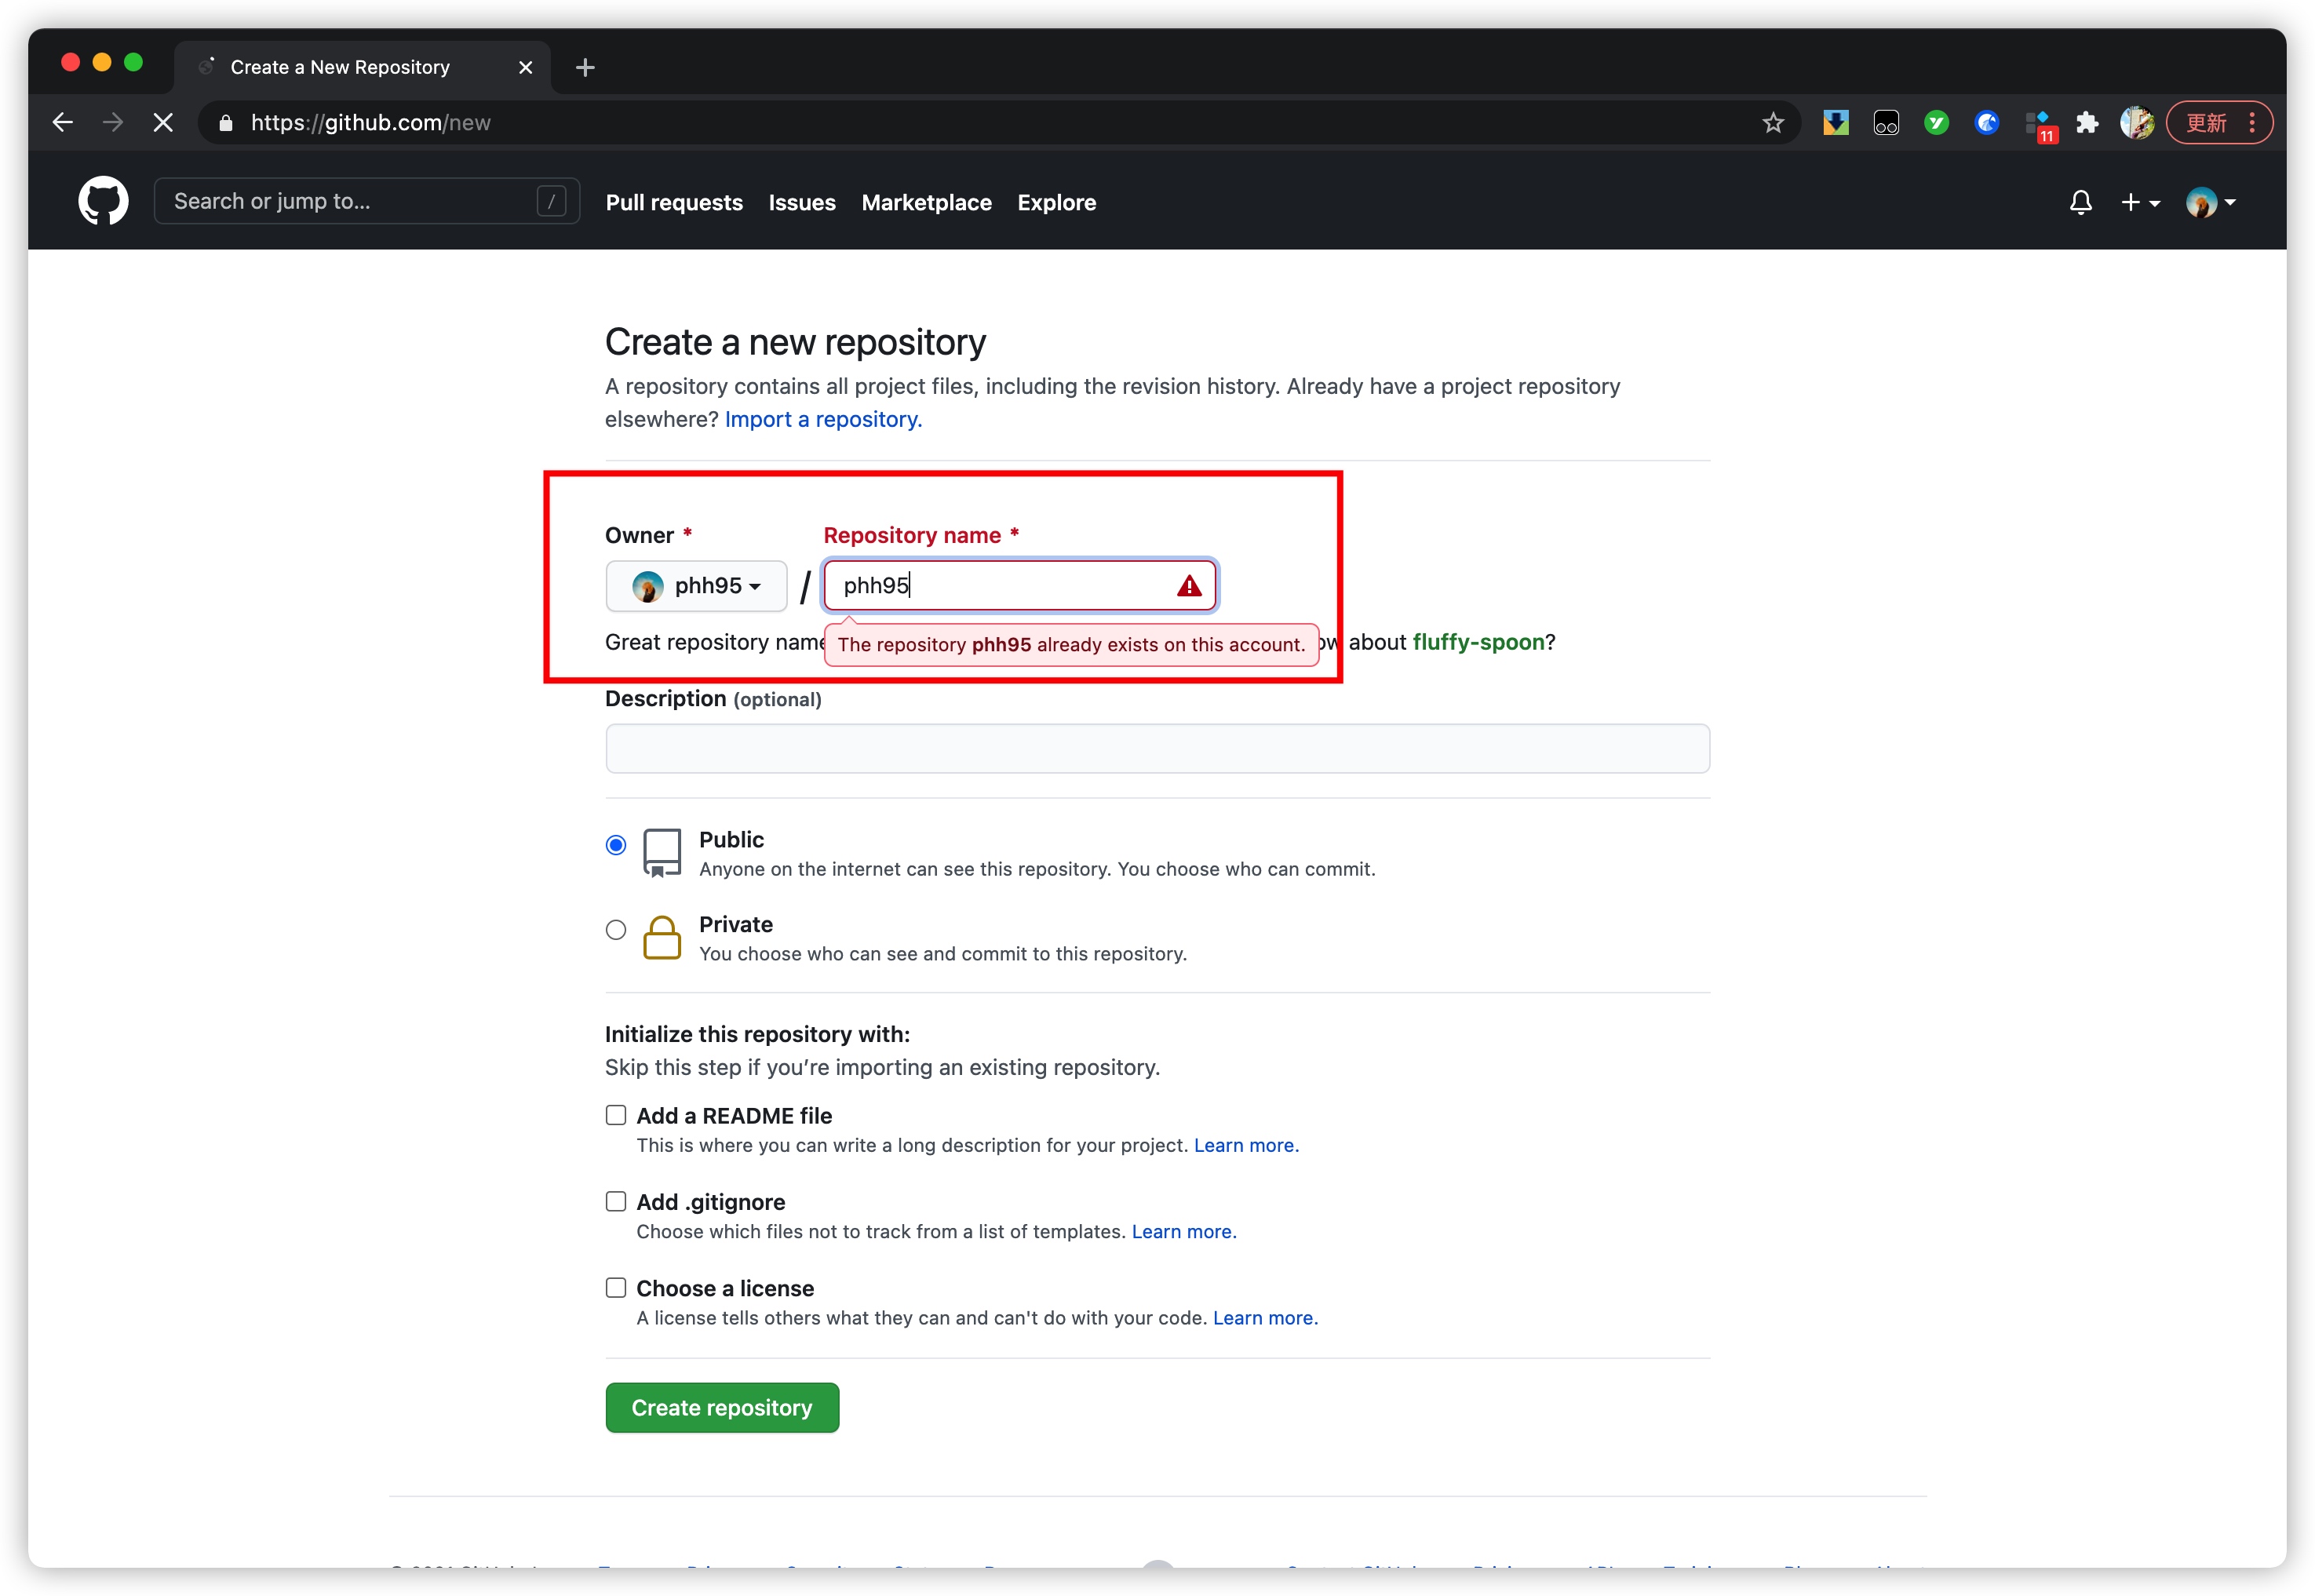Click into the Description text field
This screenshot has height=1596, width=2315.
click(x=1157, y=748)
